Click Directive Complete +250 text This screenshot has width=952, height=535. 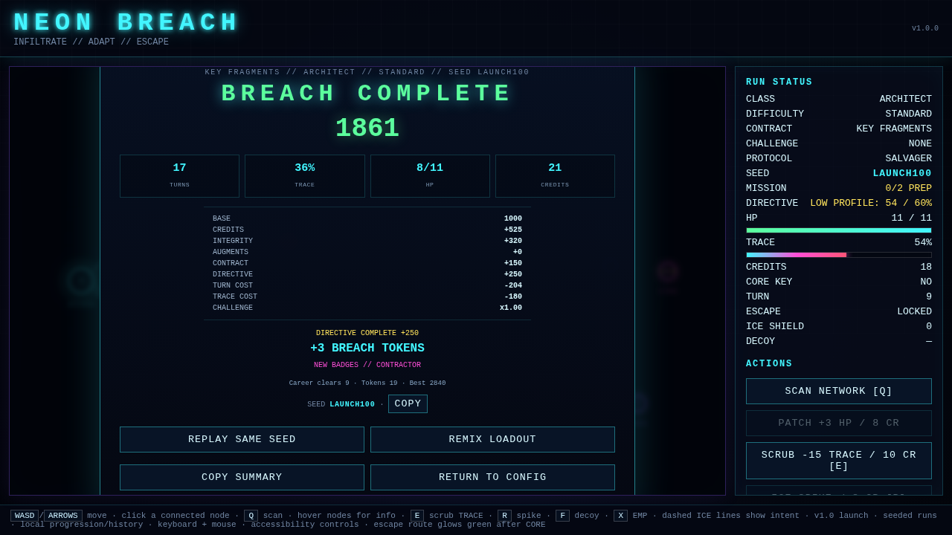(x=367, y=333)
